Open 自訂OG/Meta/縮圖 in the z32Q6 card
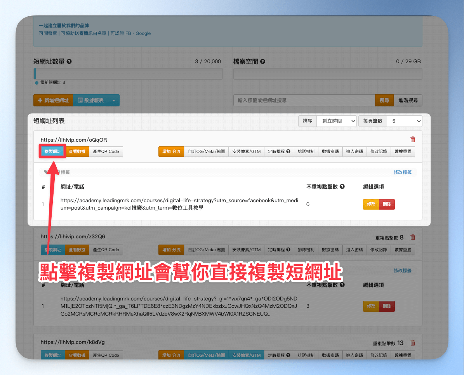 coord(207,250)
